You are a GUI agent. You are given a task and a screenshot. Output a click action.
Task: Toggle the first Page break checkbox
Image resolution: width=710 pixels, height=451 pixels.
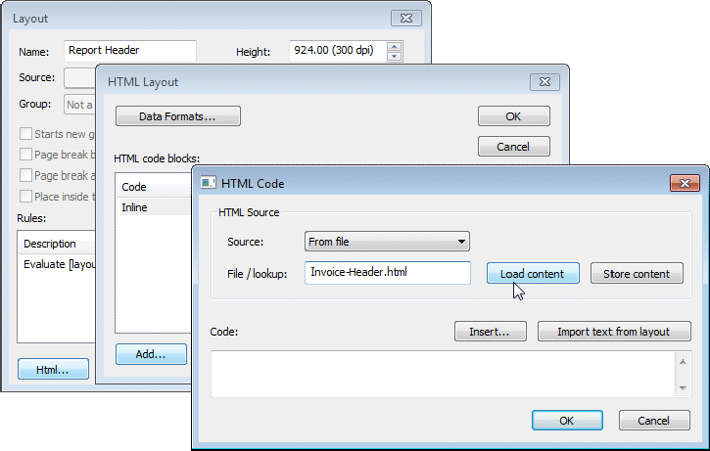pos(24,154)
